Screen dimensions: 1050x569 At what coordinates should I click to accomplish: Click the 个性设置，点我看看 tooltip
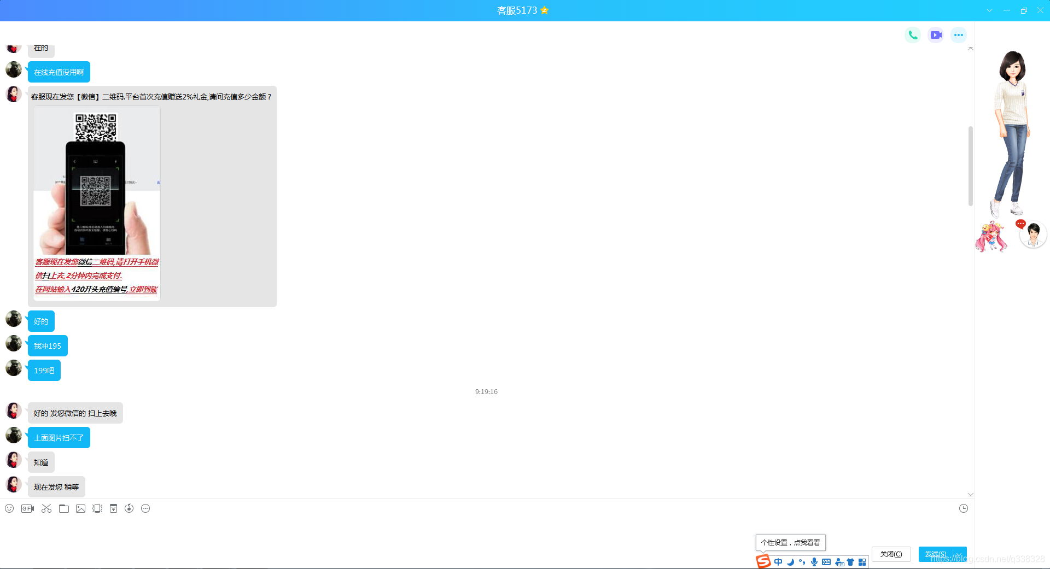(791, 543)
